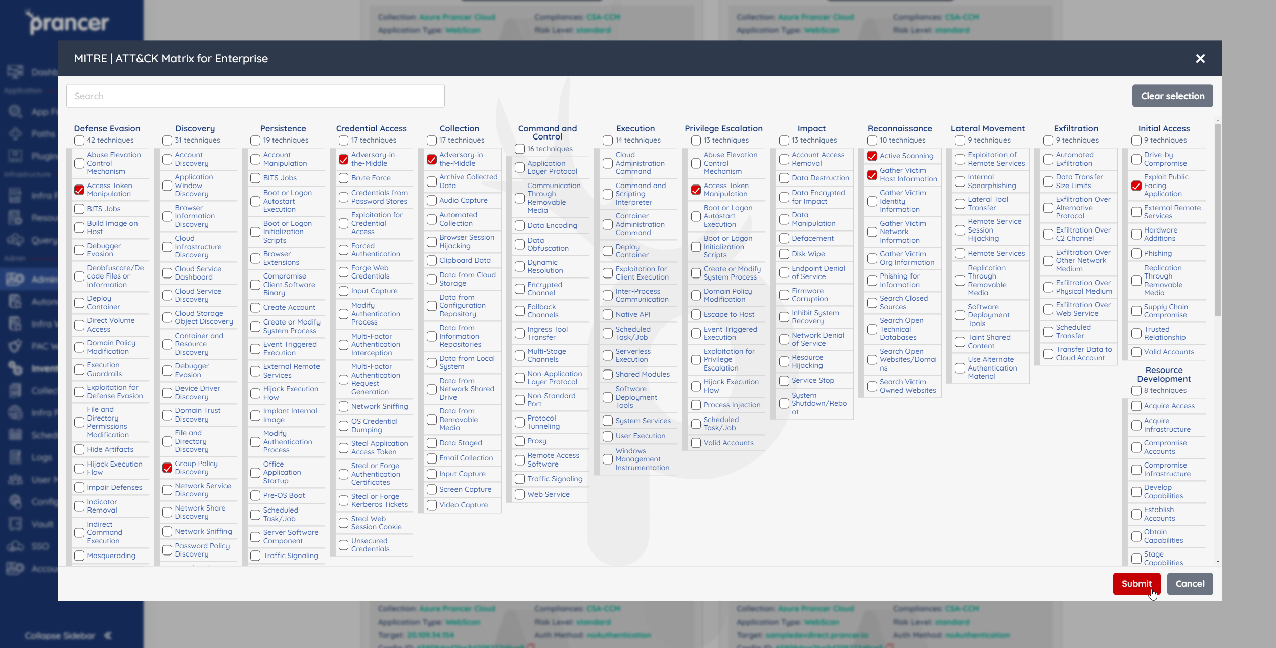Image resolution: width=1276 pixels, height=648 pixels.
Task: Tick the Disk Wipe checkbox
Action: pos(784,254)
